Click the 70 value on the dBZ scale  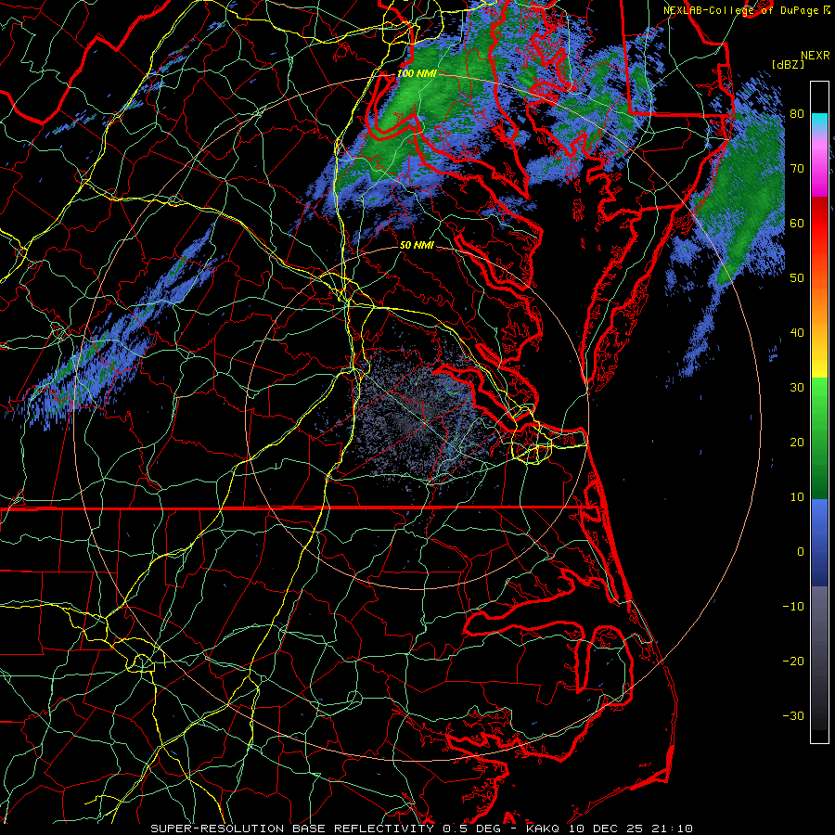click(797, 169)
